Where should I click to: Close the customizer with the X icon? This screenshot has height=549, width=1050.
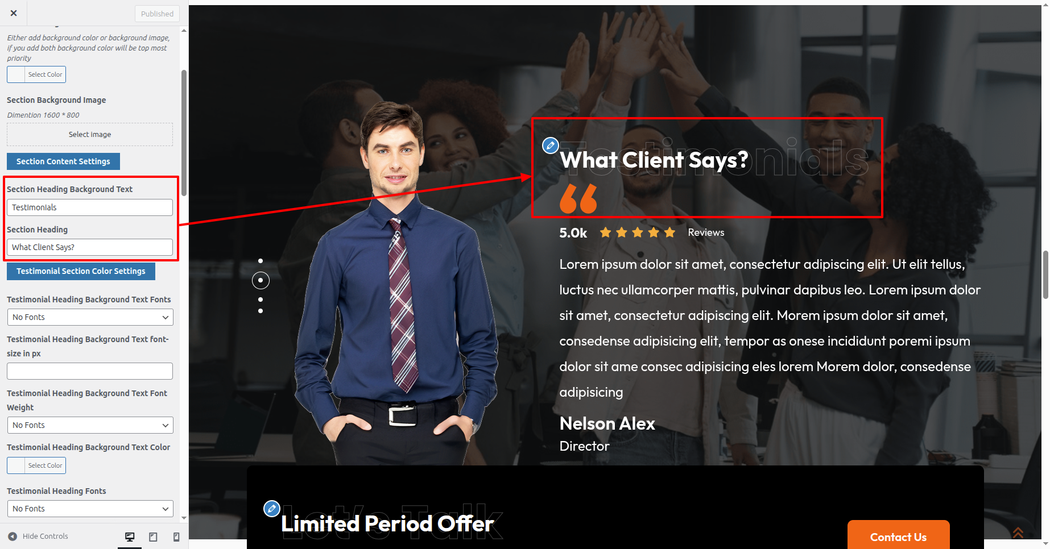point(14,13)
